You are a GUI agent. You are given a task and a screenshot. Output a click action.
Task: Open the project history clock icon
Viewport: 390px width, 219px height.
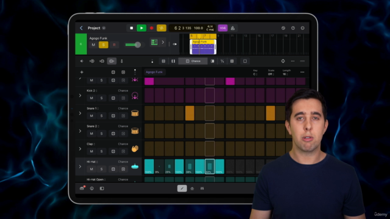(283, 28)
